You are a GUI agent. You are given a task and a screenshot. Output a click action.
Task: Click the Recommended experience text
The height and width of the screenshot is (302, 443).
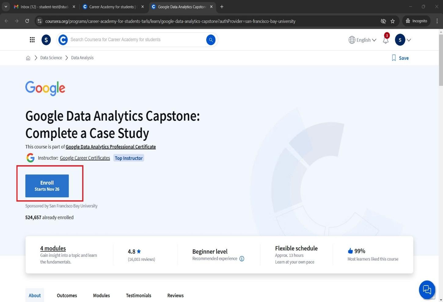click(215, 259)
